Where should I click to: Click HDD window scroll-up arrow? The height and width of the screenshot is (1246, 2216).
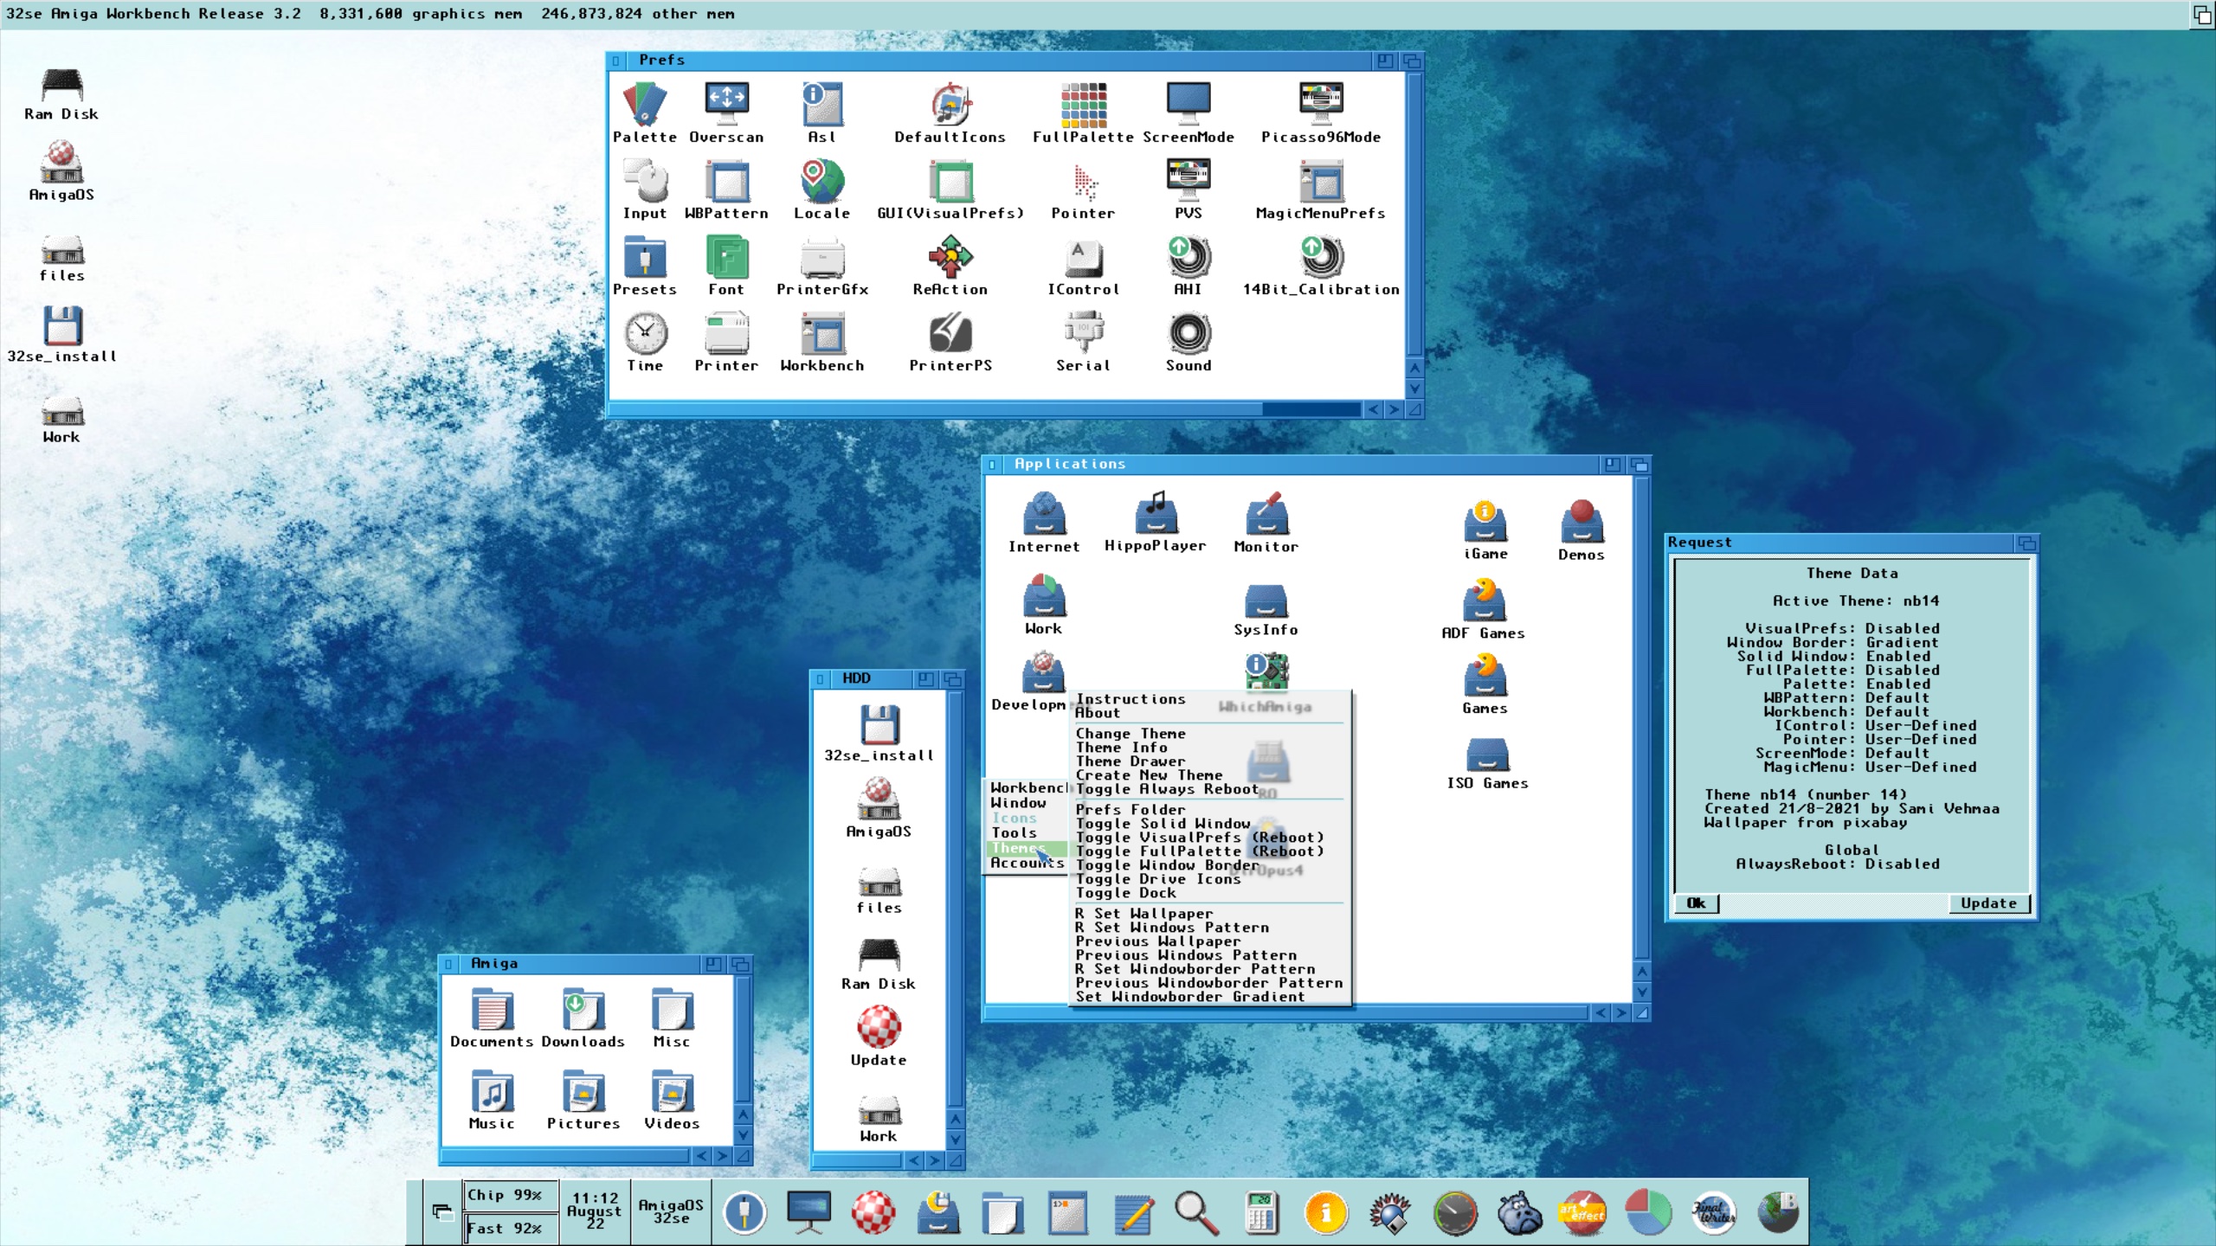click(956, 1118)
